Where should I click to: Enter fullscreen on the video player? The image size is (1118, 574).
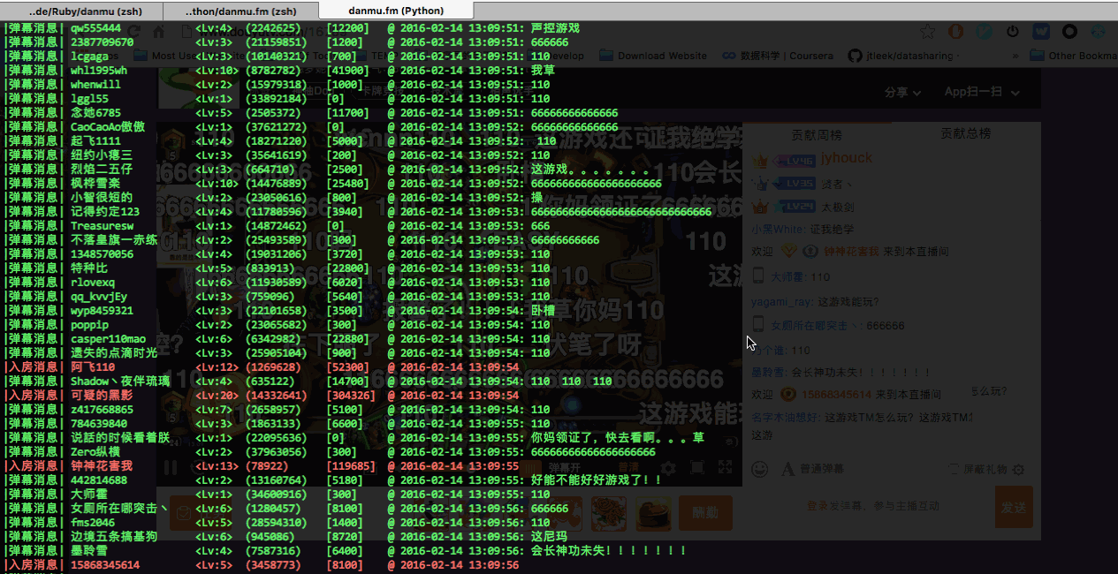point(725,468)
